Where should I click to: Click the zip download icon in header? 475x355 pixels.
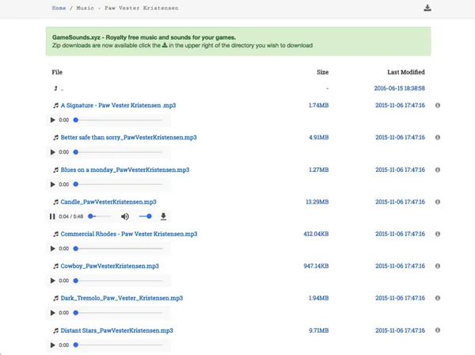pyautogui.click(x=427, y=9)
